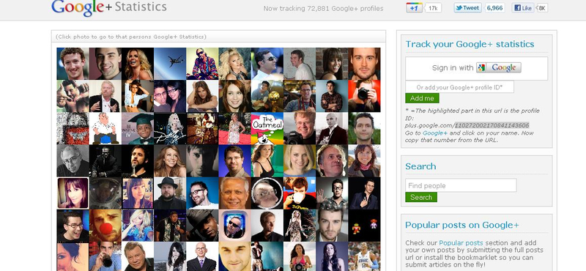Open the man with microphone thumbnail

click(138, 160)
